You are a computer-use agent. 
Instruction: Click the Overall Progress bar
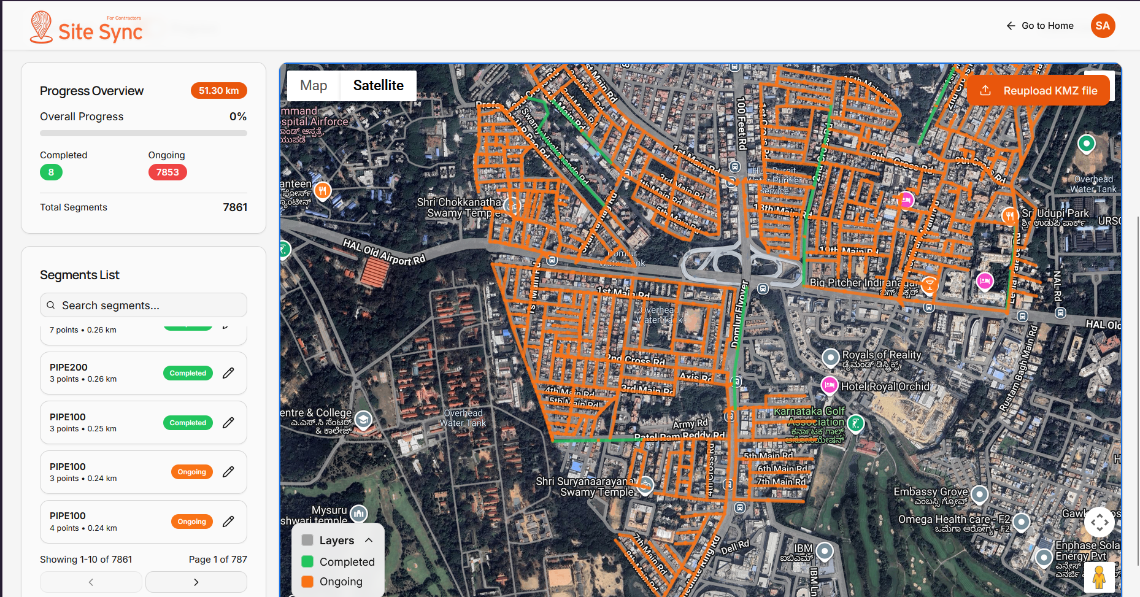point(144,133)
